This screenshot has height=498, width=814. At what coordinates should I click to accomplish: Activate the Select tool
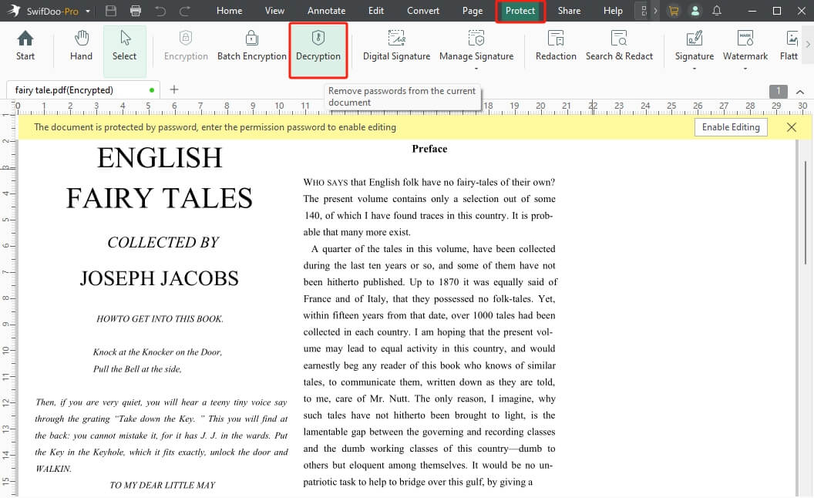(x=124, y=48)
